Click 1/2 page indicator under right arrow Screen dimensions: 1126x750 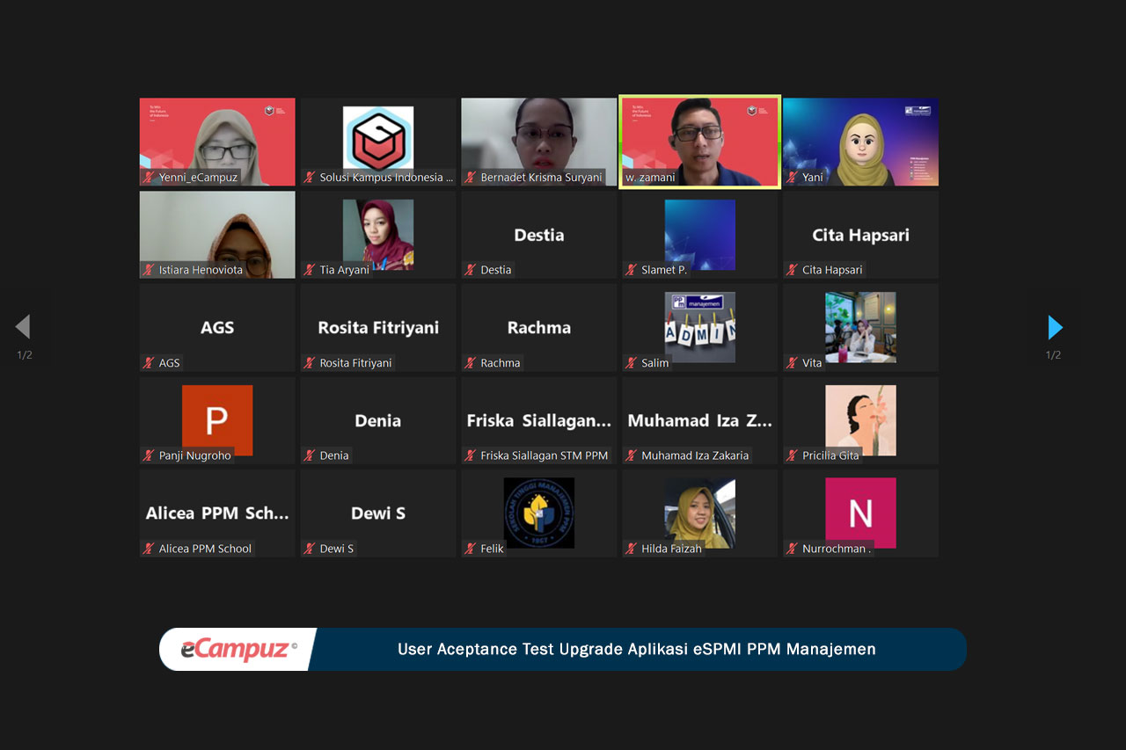[x=1053, y=355]
